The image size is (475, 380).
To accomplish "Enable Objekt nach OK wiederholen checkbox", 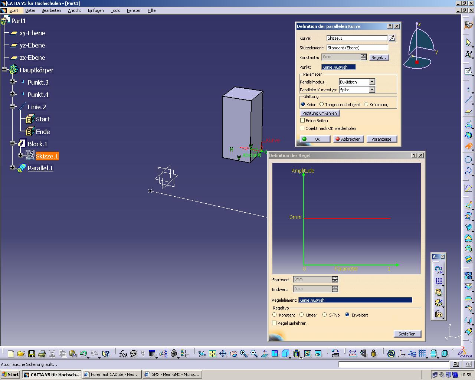I will point(302,128).
